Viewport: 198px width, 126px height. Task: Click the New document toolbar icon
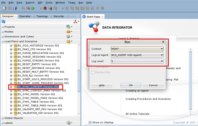[x=5, y=8]
